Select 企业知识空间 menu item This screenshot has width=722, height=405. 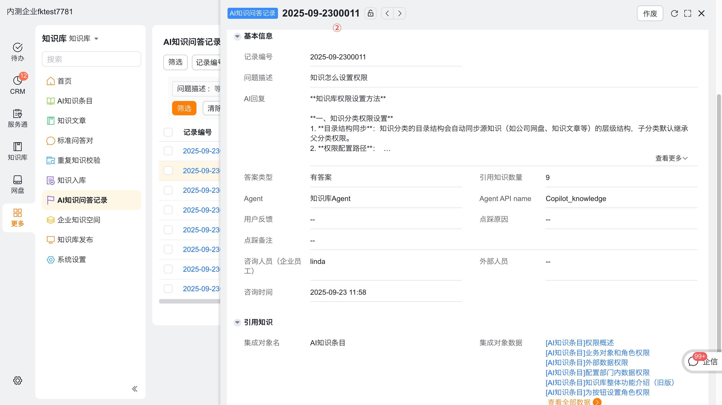tap(79, 220)
